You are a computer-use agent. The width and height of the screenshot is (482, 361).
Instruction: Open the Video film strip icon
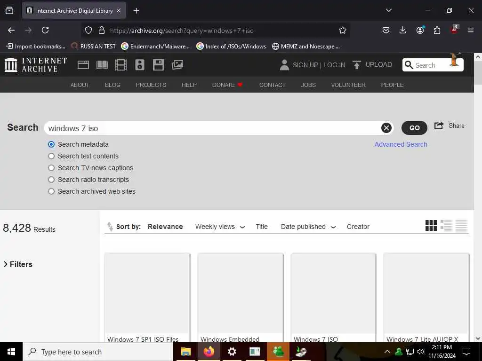click(x=121, y=65)
